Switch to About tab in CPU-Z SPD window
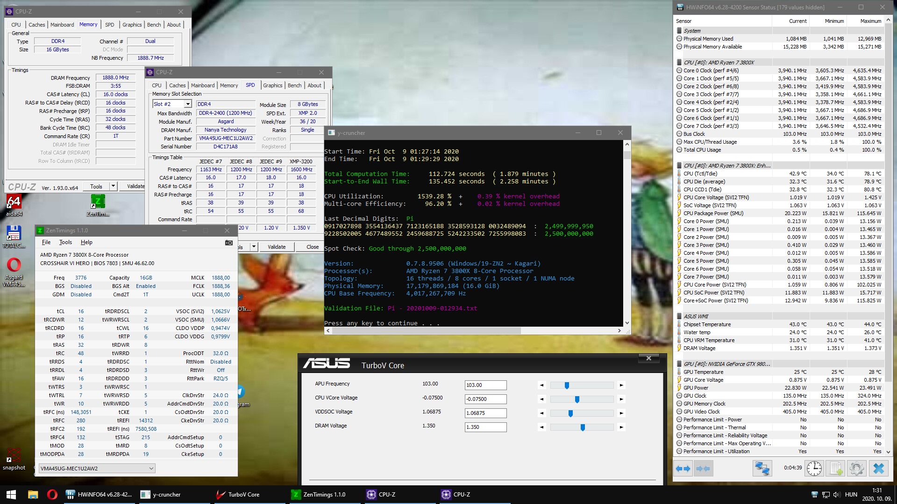Image resolution: width=897 pixels, height=504 pixels. 314,85
